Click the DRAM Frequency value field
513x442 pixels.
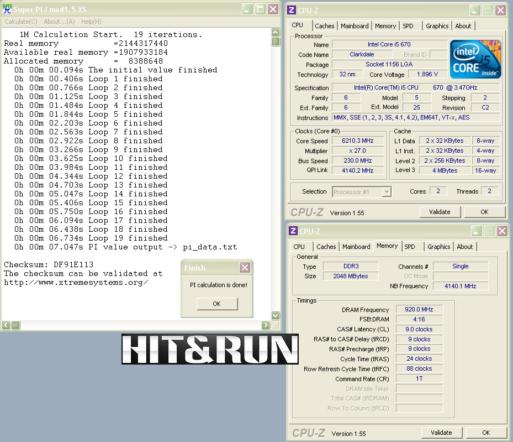click(x=419, y=310)
